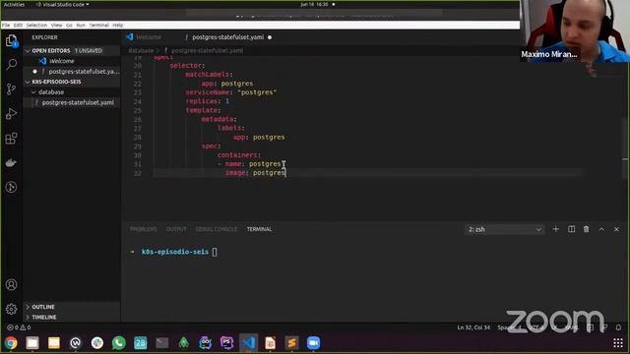
Task: Select postgres-statefulset.yaml under database folder
Action: 72,102
